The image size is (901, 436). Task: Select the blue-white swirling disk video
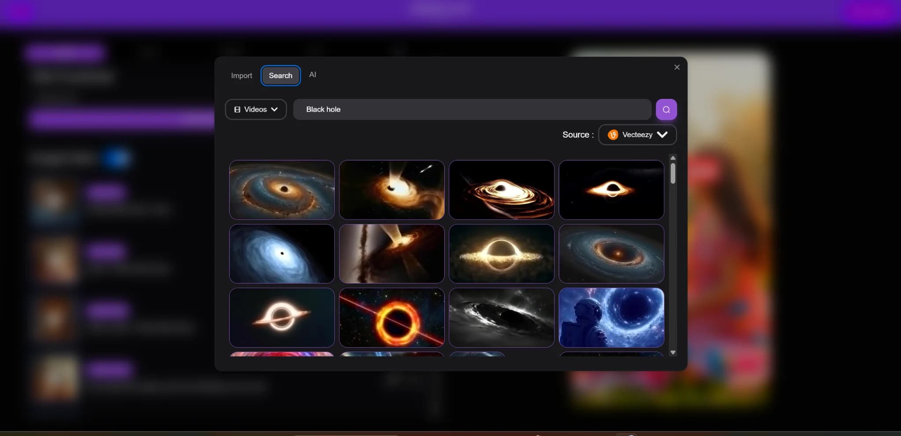(282, 254)
